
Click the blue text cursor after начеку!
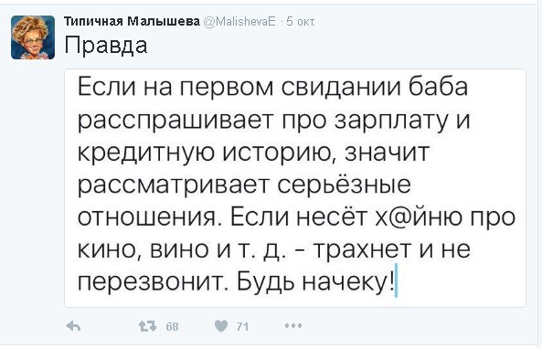[396, 279]
